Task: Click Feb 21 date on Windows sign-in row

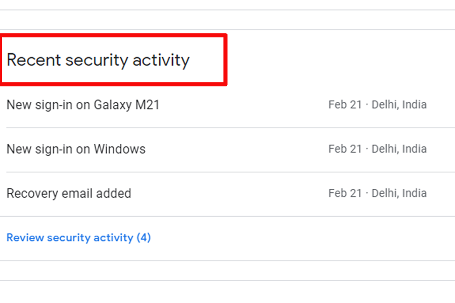Action: 345,149
